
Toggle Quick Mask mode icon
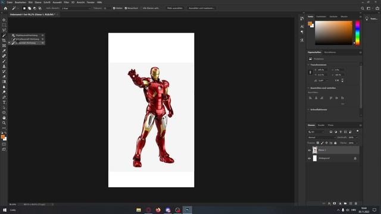(4, 144)
